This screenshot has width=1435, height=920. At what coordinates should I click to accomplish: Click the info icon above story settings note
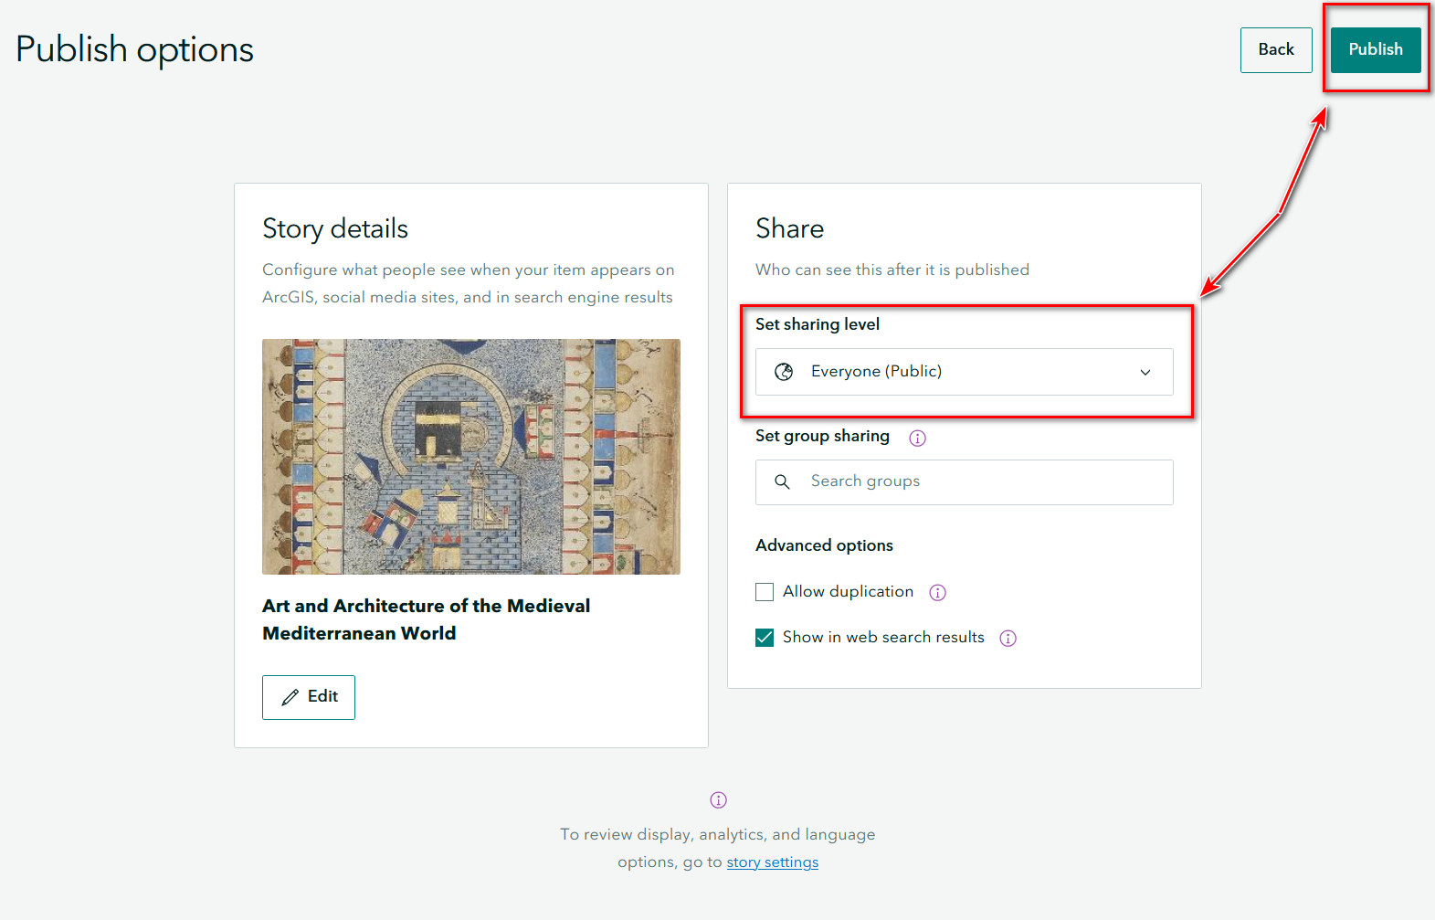[x=719, y=799]
